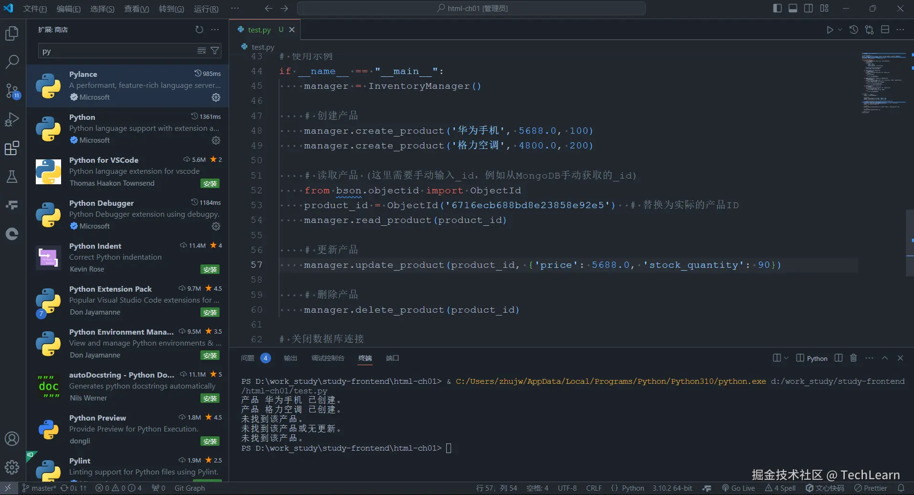Open the Pylance extension's manage gear

pos(216,97)
